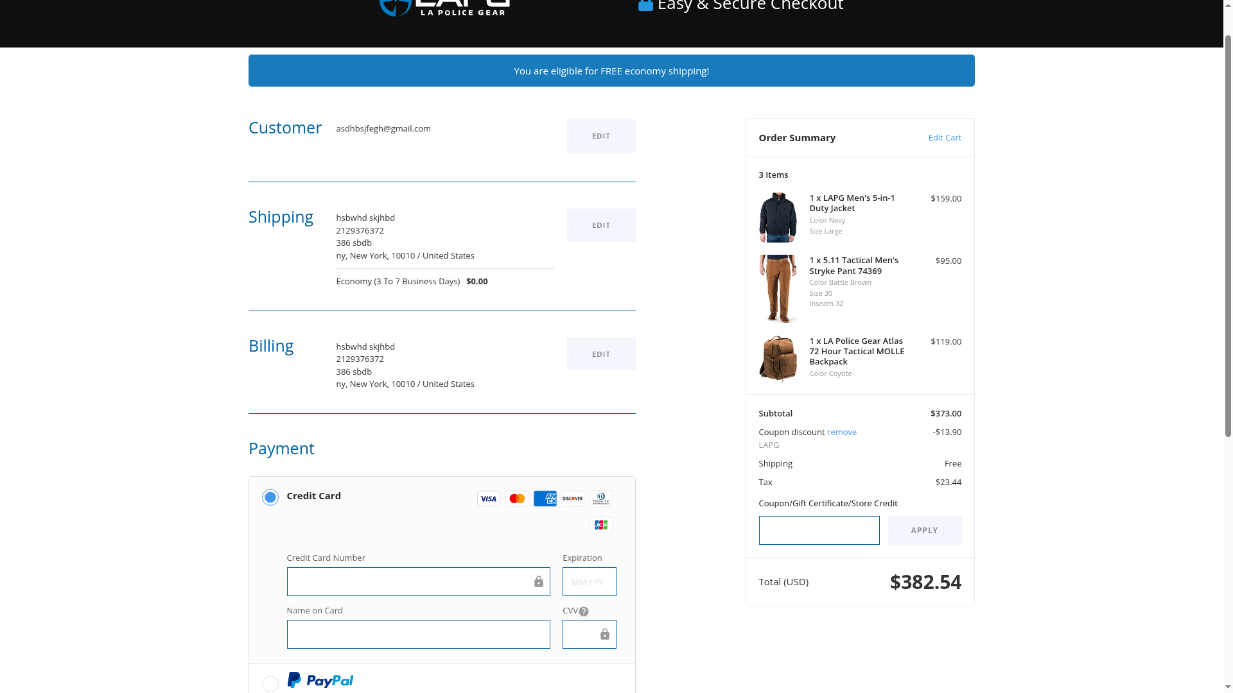The image size is (1233, 693).
Task: Click the JCB card icon
Action: [600, 525]
